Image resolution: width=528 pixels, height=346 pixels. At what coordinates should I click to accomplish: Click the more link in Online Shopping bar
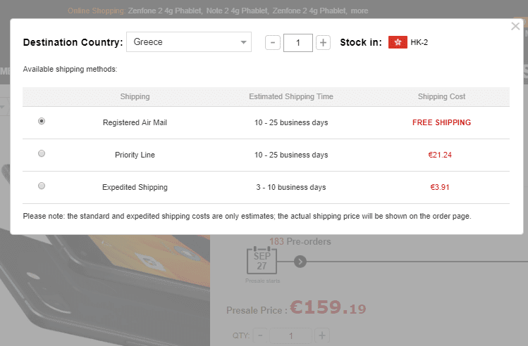[x=360, y=11]
